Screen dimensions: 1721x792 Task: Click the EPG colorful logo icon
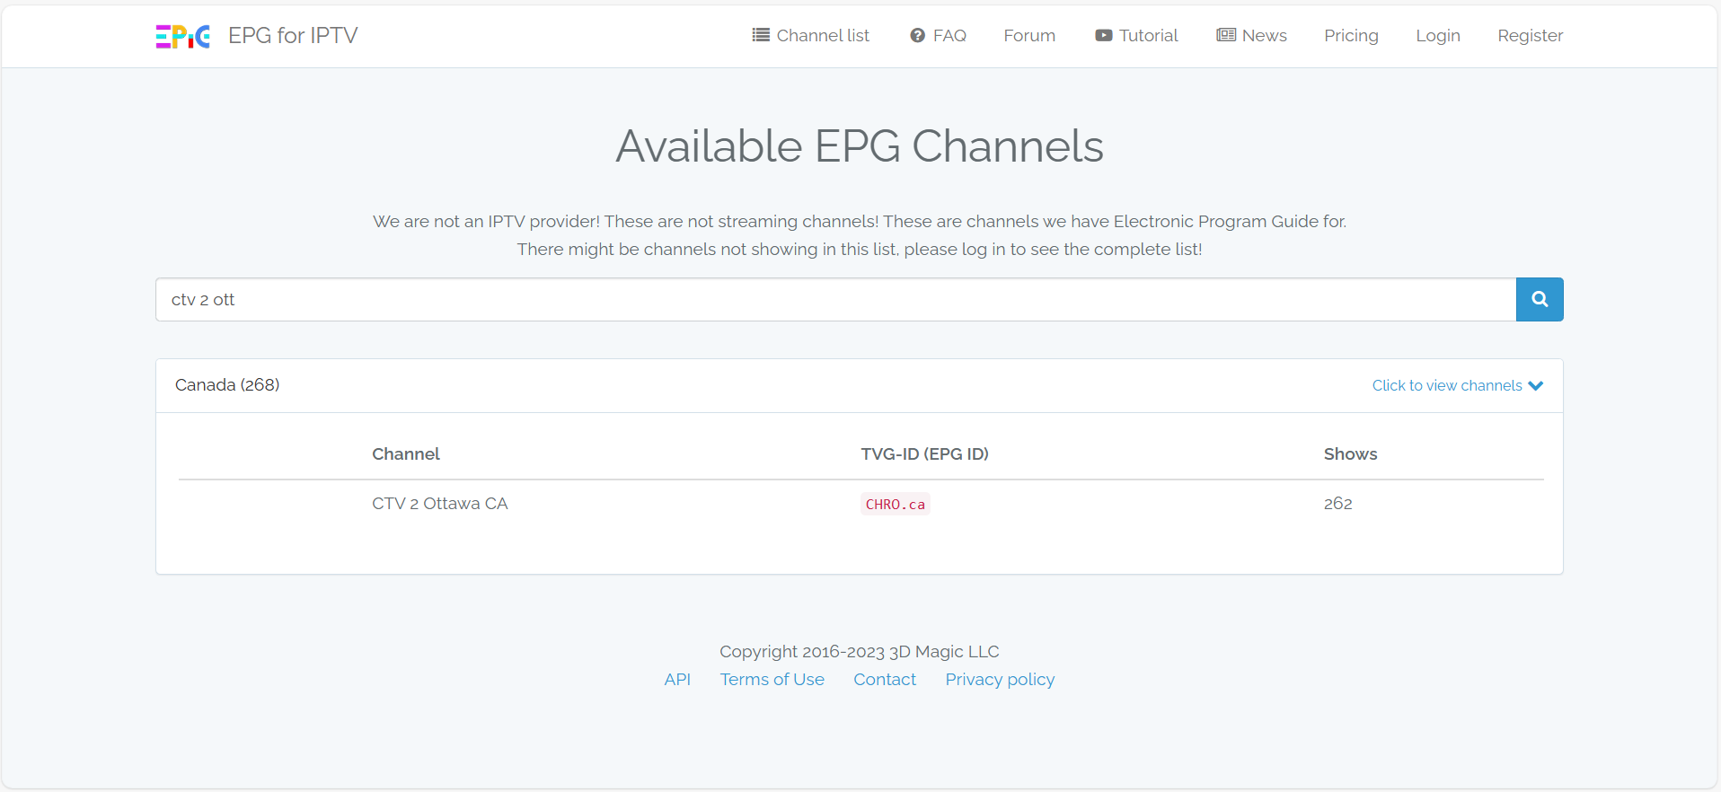(182, 36)
